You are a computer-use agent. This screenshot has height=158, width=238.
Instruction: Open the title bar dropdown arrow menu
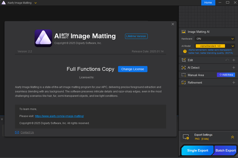pyautogui.click(x=36, y=3)
